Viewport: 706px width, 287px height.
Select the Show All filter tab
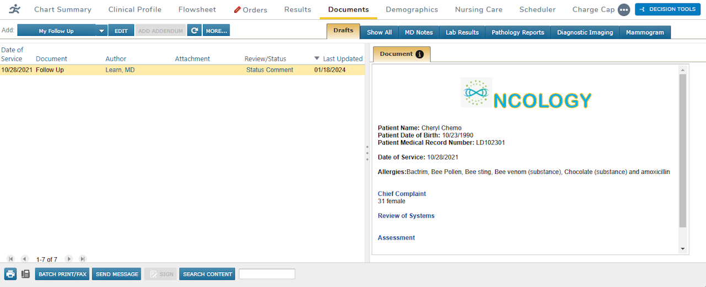(x=379, y=32)
